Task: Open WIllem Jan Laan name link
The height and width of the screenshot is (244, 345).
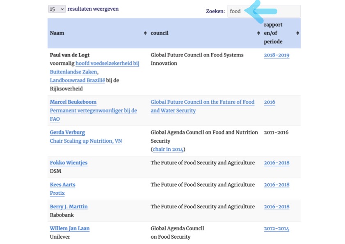Action: click(x=70, y=228)
